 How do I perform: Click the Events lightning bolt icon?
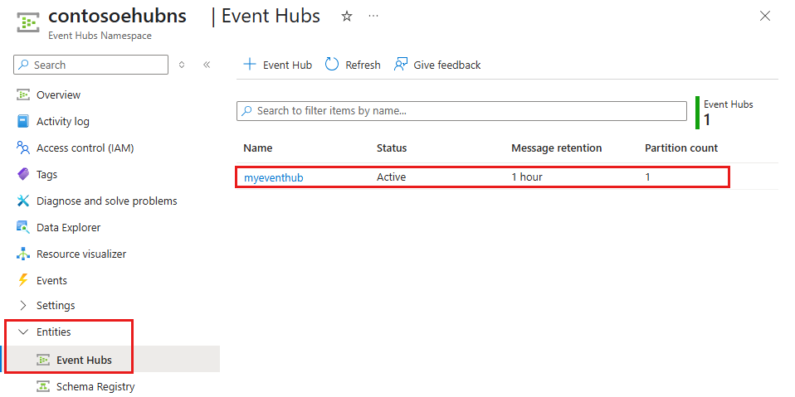[23, 281]
